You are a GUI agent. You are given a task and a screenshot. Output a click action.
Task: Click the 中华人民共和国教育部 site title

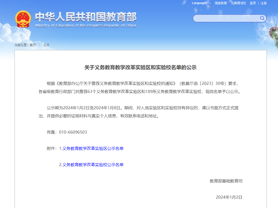pos(86,17)
